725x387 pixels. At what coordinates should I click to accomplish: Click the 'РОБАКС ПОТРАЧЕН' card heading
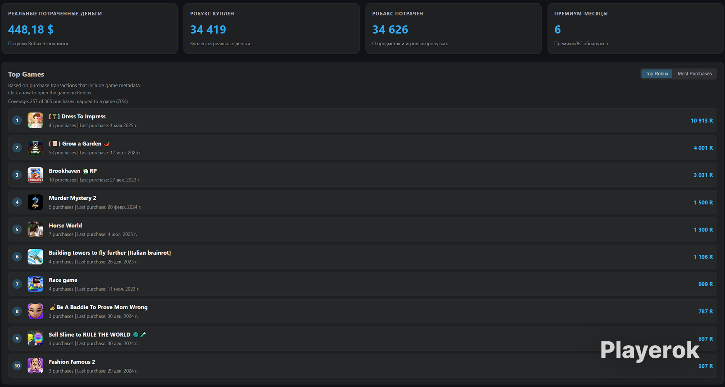(x=398, y=14)
